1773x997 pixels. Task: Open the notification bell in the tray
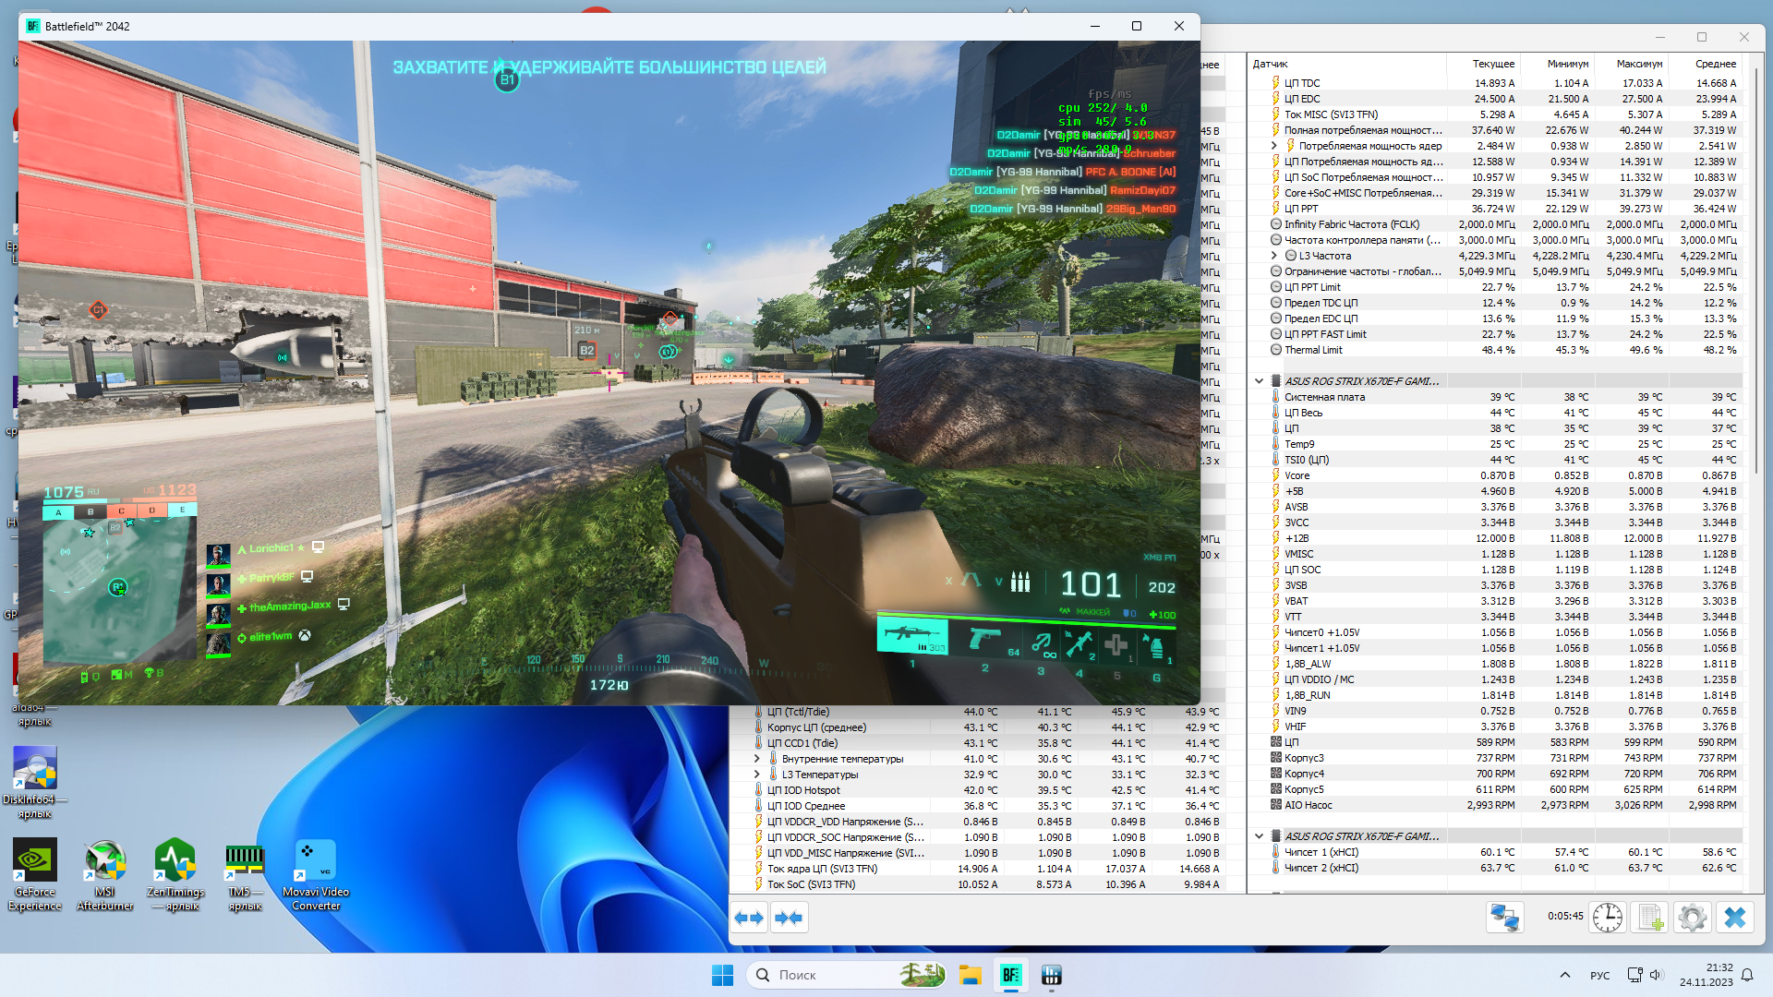pyautogui.click(x=1747, y=975)
